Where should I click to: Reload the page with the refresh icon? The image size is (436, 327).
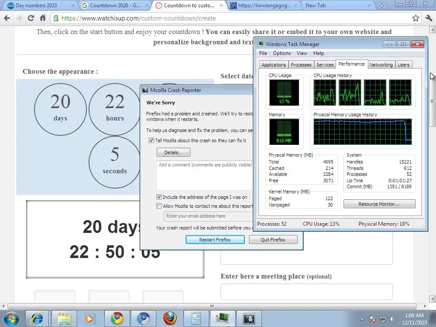pos(31,18)
